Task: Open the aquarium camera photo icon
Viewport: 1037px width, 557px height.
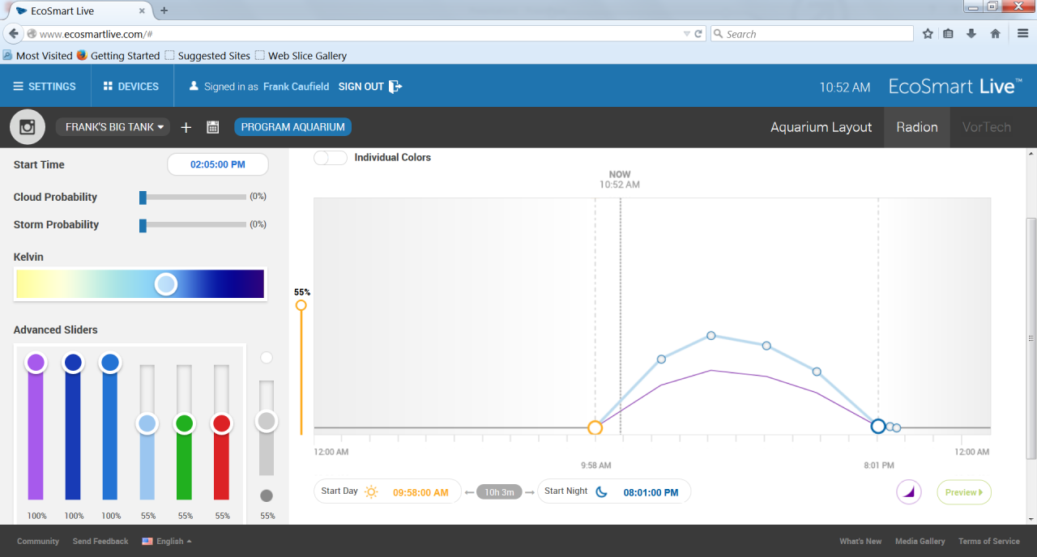Action: [x=28, y=127]
